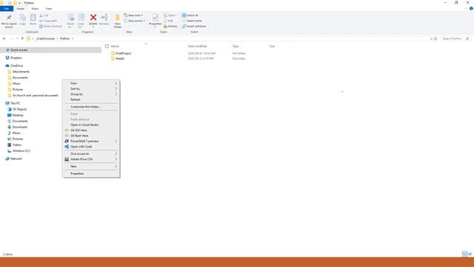
Task: Click the help icon at ribbon right
Action: [x=471, y=8]
